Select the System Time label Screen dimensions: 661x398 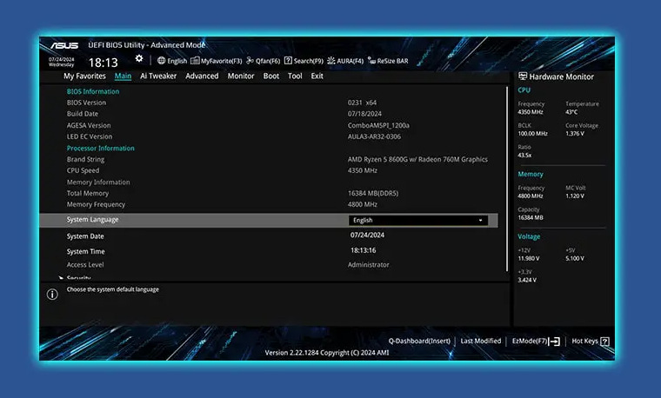click(x=85, y=251)
